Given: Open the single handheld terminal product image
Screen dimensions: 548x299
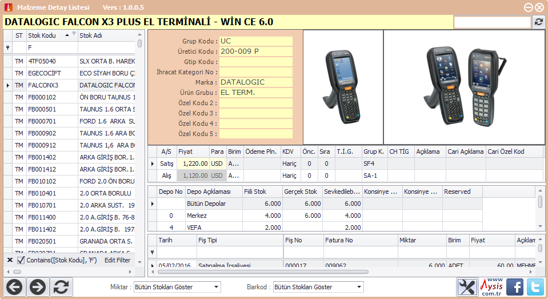Looking at the screenshot, I should pyautogui.click(x=343, y=87).
